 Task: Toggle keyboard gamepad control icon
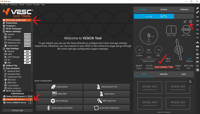[x=197, y=46]
